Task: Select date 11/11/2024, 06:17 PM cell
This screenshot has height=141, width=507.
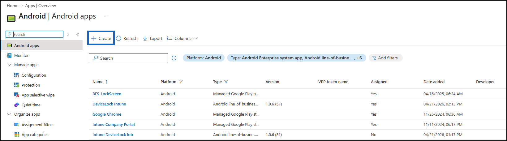Action: [x=443, y=124]
